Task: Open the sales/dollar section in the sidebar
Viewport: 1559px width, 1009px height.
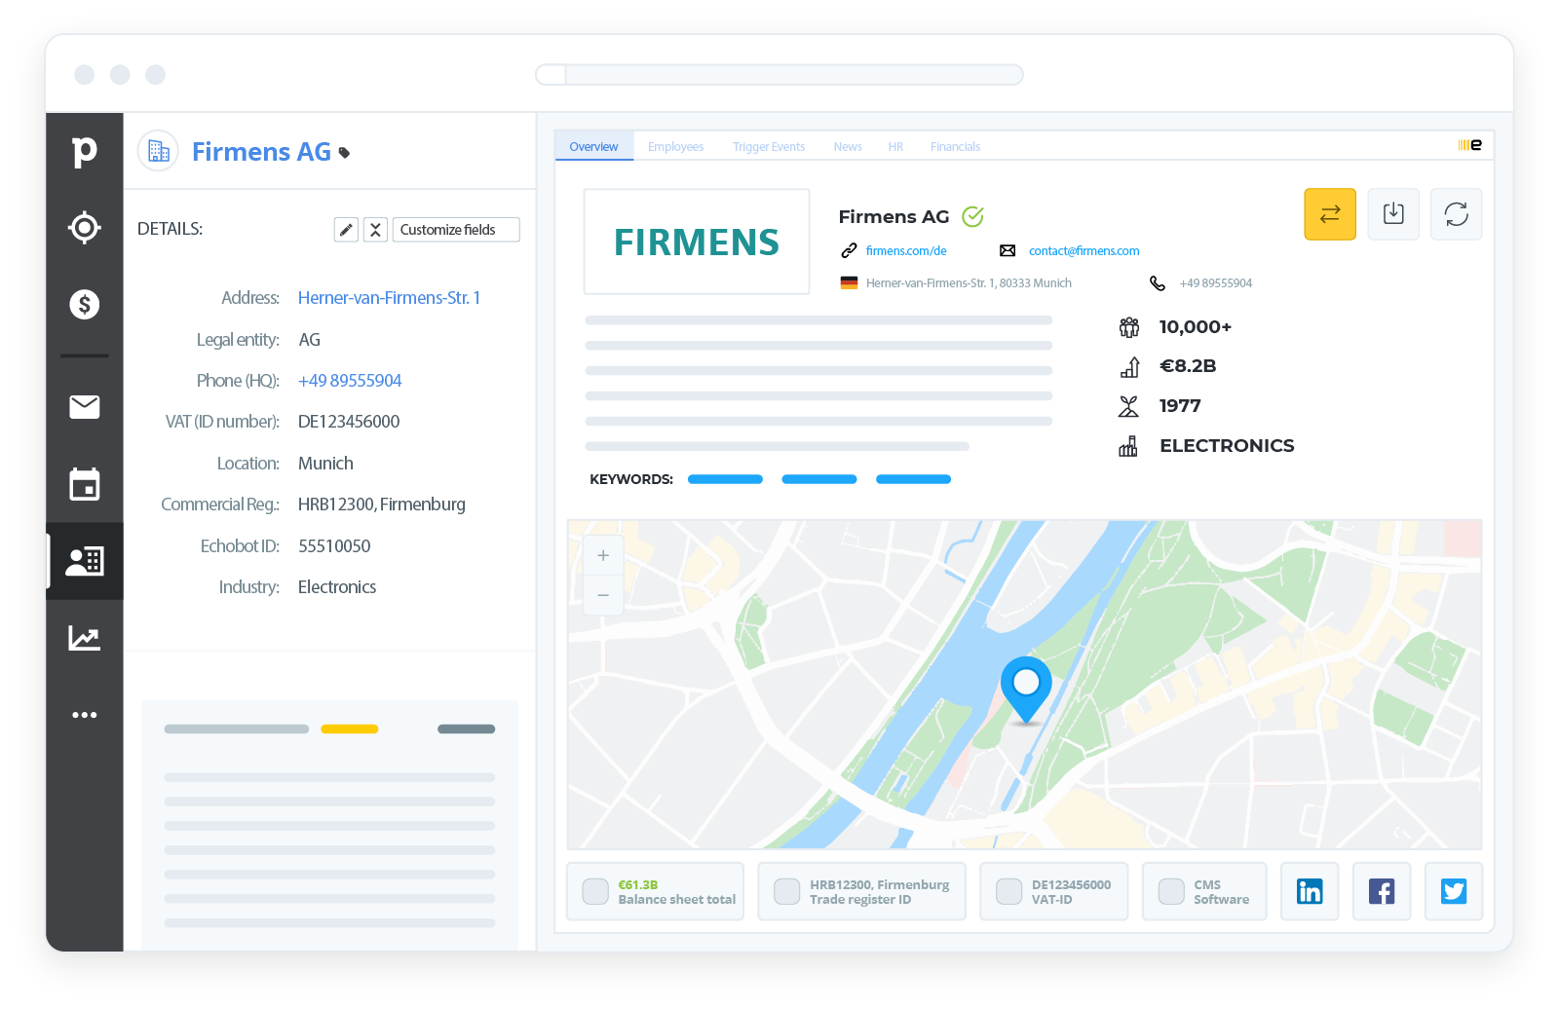Action: pos(85,304)
